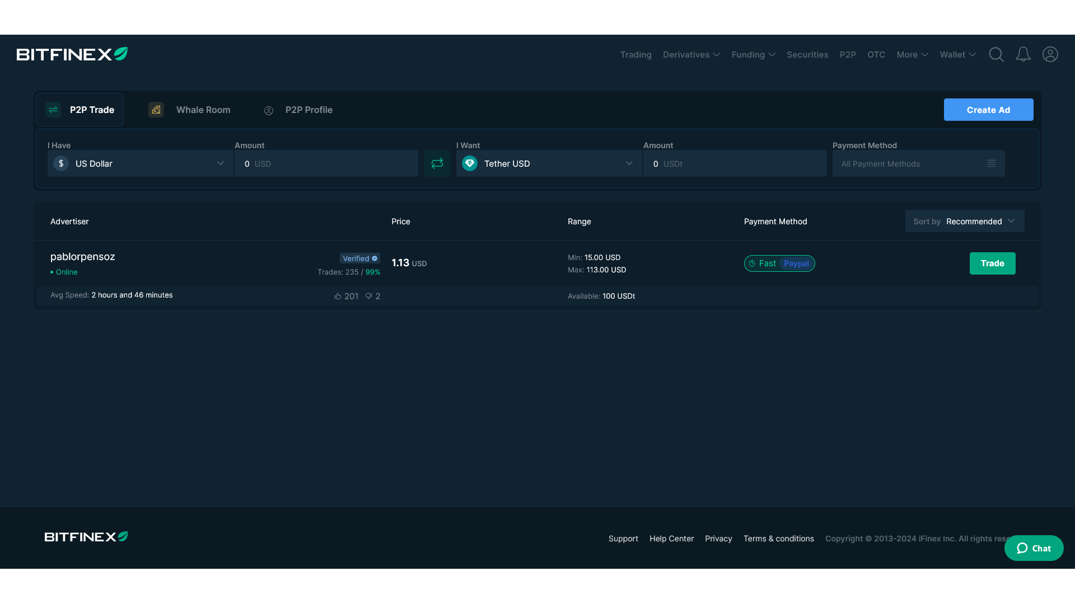Click the P2P Profile person icon

pos(269,111)
